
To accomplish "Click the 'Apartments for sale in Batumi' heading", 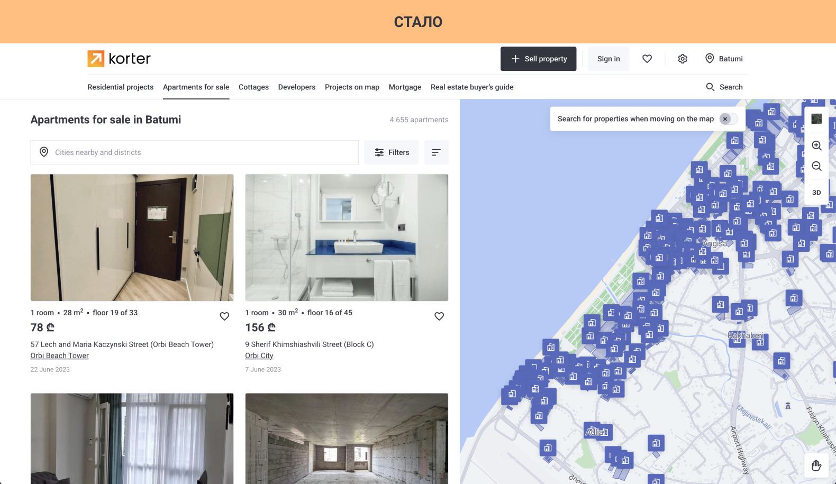I will [x=106, y=120].
